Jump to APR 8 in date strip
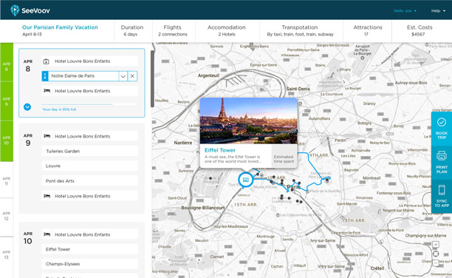 coord(7,62)
